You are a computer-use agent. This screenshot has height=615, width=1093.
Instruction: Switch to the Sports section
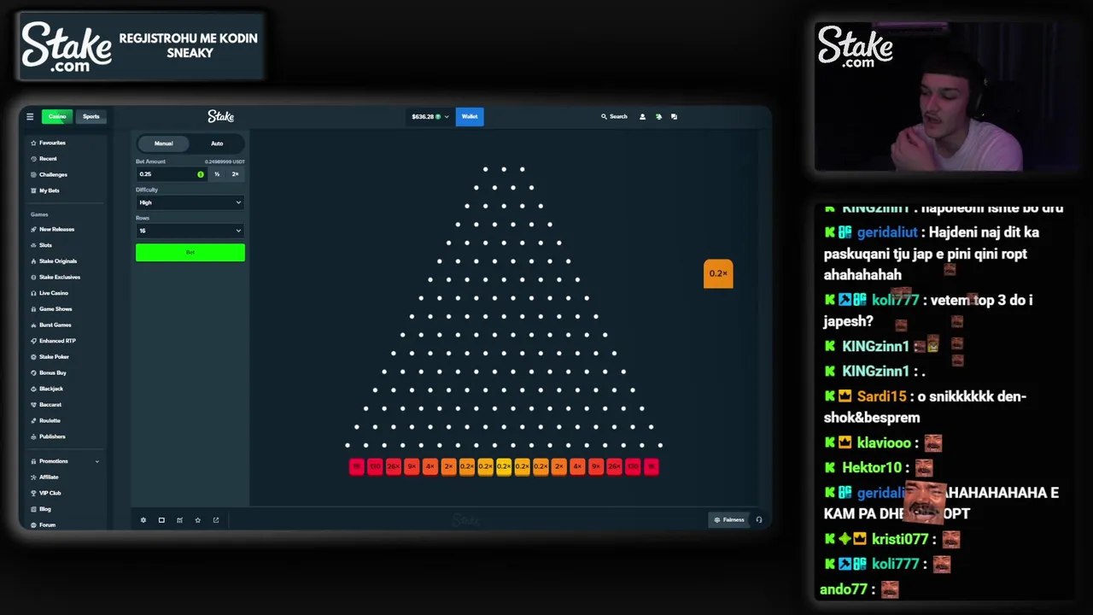(x=91, y=116)
